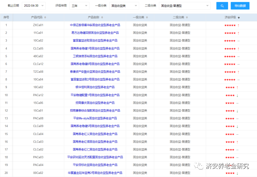Click green down arrow in 15Ca01 row
Viewport: 257px width, 177px height.
click(x=237, y=111)
